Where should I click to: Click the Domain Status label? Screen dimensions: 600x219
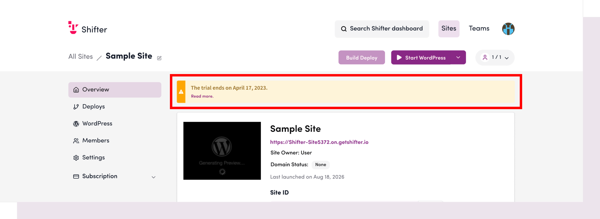pos(289,165)
